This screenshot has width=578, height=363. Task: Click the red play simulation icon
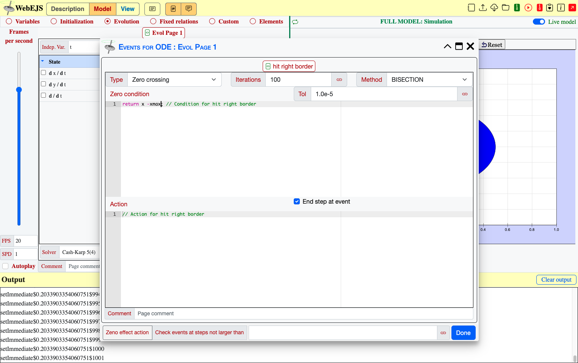(x=528, y=8)
